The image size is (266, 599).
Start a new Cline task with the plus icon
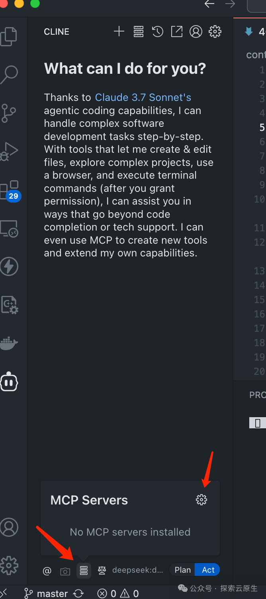coord(119,32)
